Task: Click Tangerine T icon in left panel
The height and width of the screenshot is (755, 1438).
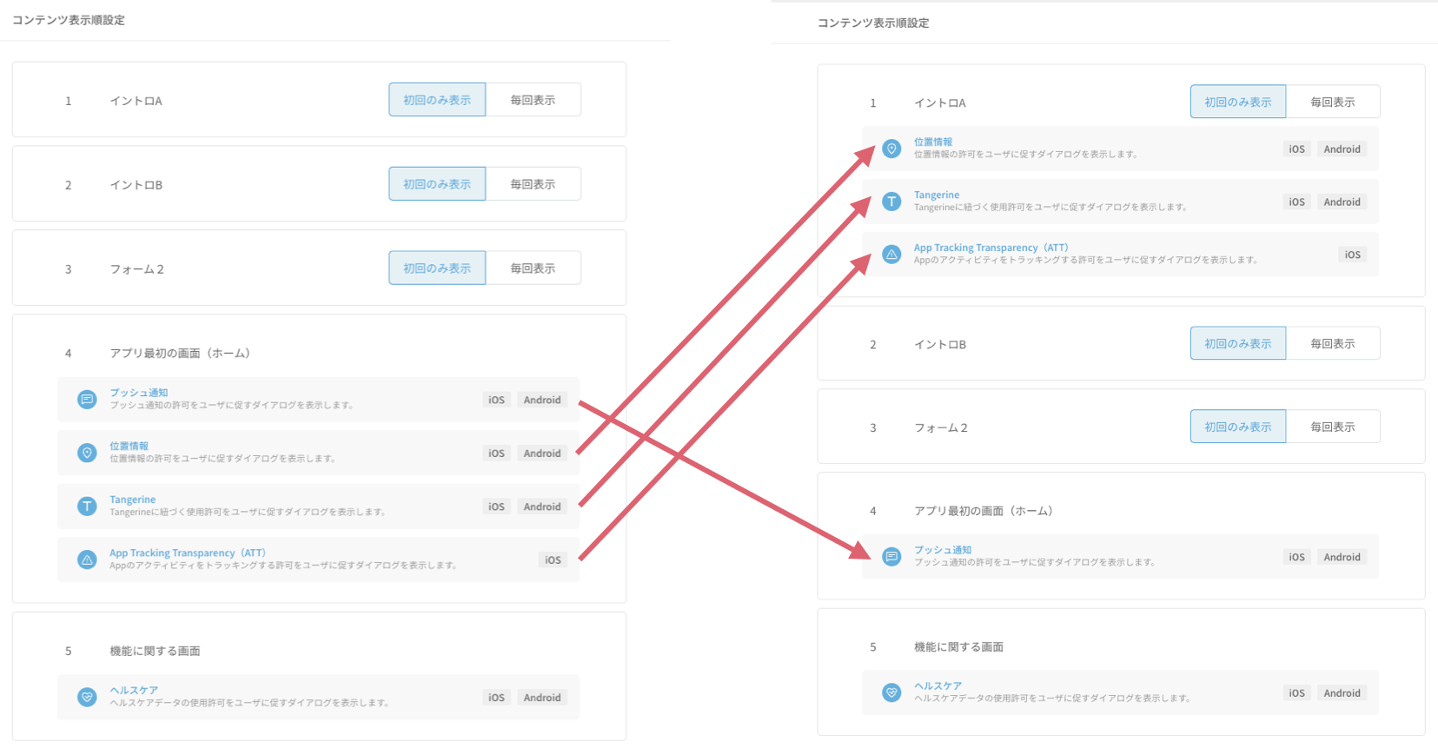Action: point(87,506)
